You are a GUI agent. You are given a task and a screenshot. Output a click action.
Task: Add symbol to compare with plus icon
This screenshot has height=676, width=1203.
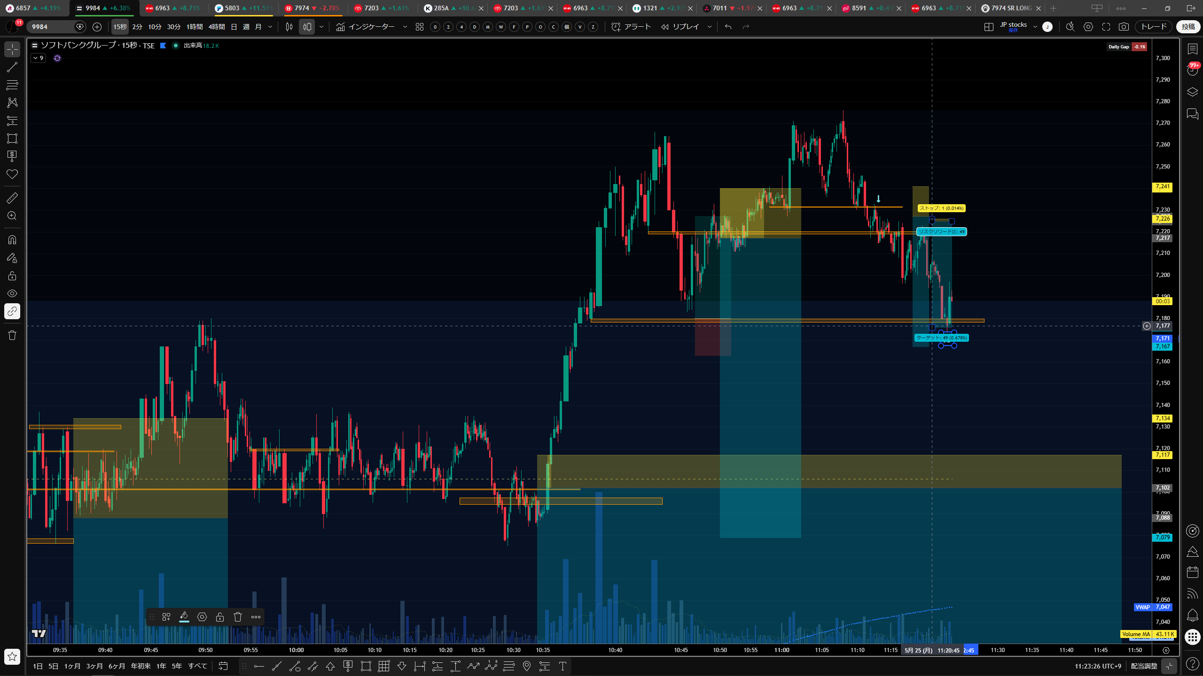click(x=97, y=27)
